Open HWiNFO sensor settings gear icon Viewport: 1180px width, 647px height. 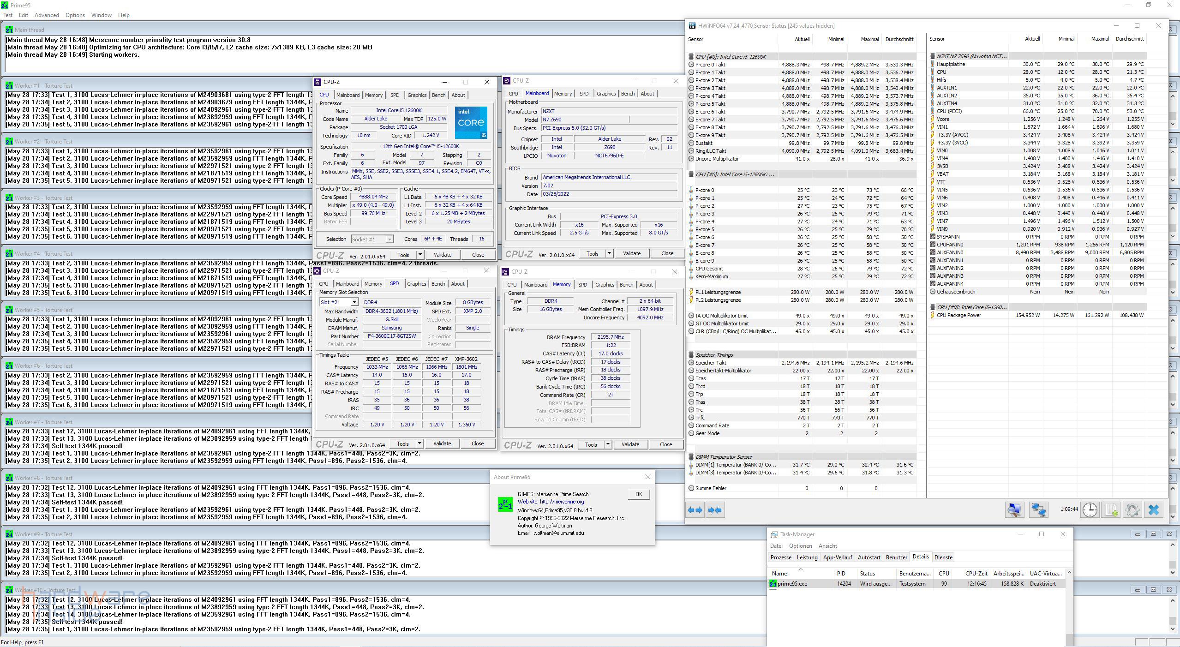(1132, 510)
